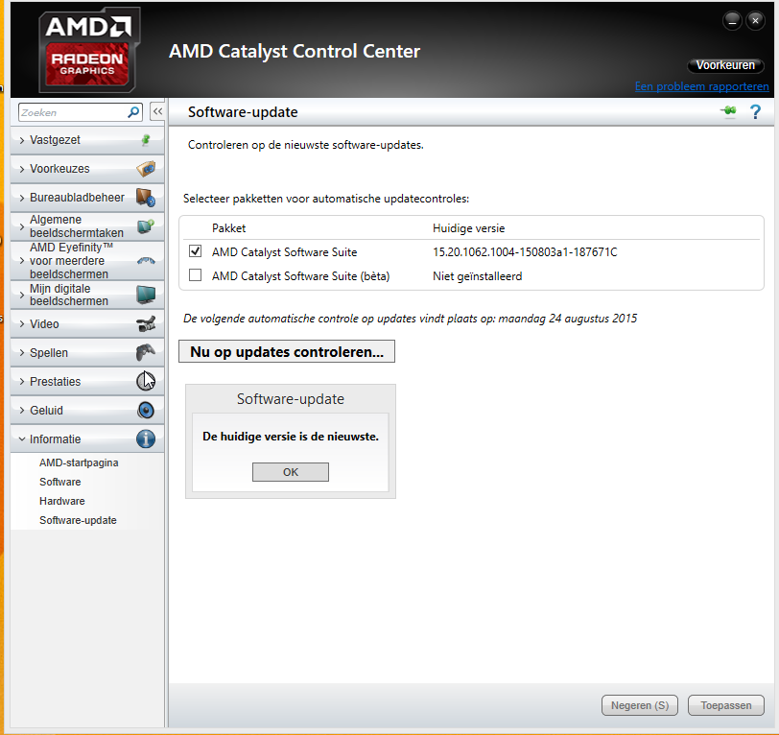Minimize the Catalyst Control Center window
Screen dimensions: 779x735
coord(732,21)
